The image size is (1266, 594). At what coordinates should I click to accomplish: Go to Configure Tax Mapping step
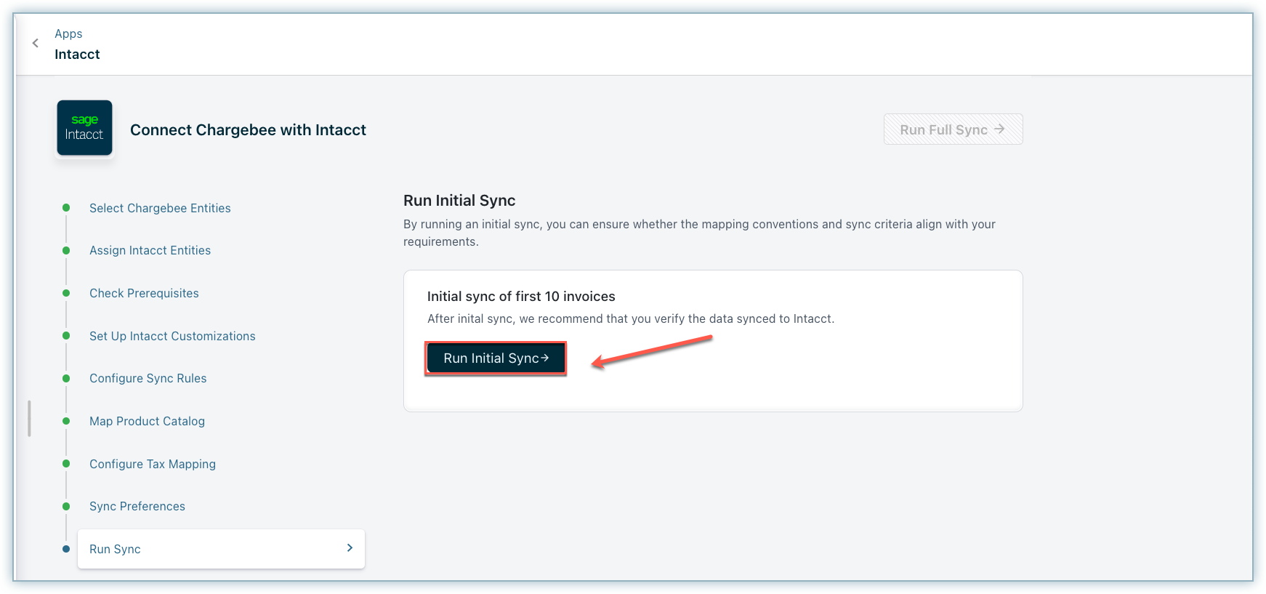(153, 464)
